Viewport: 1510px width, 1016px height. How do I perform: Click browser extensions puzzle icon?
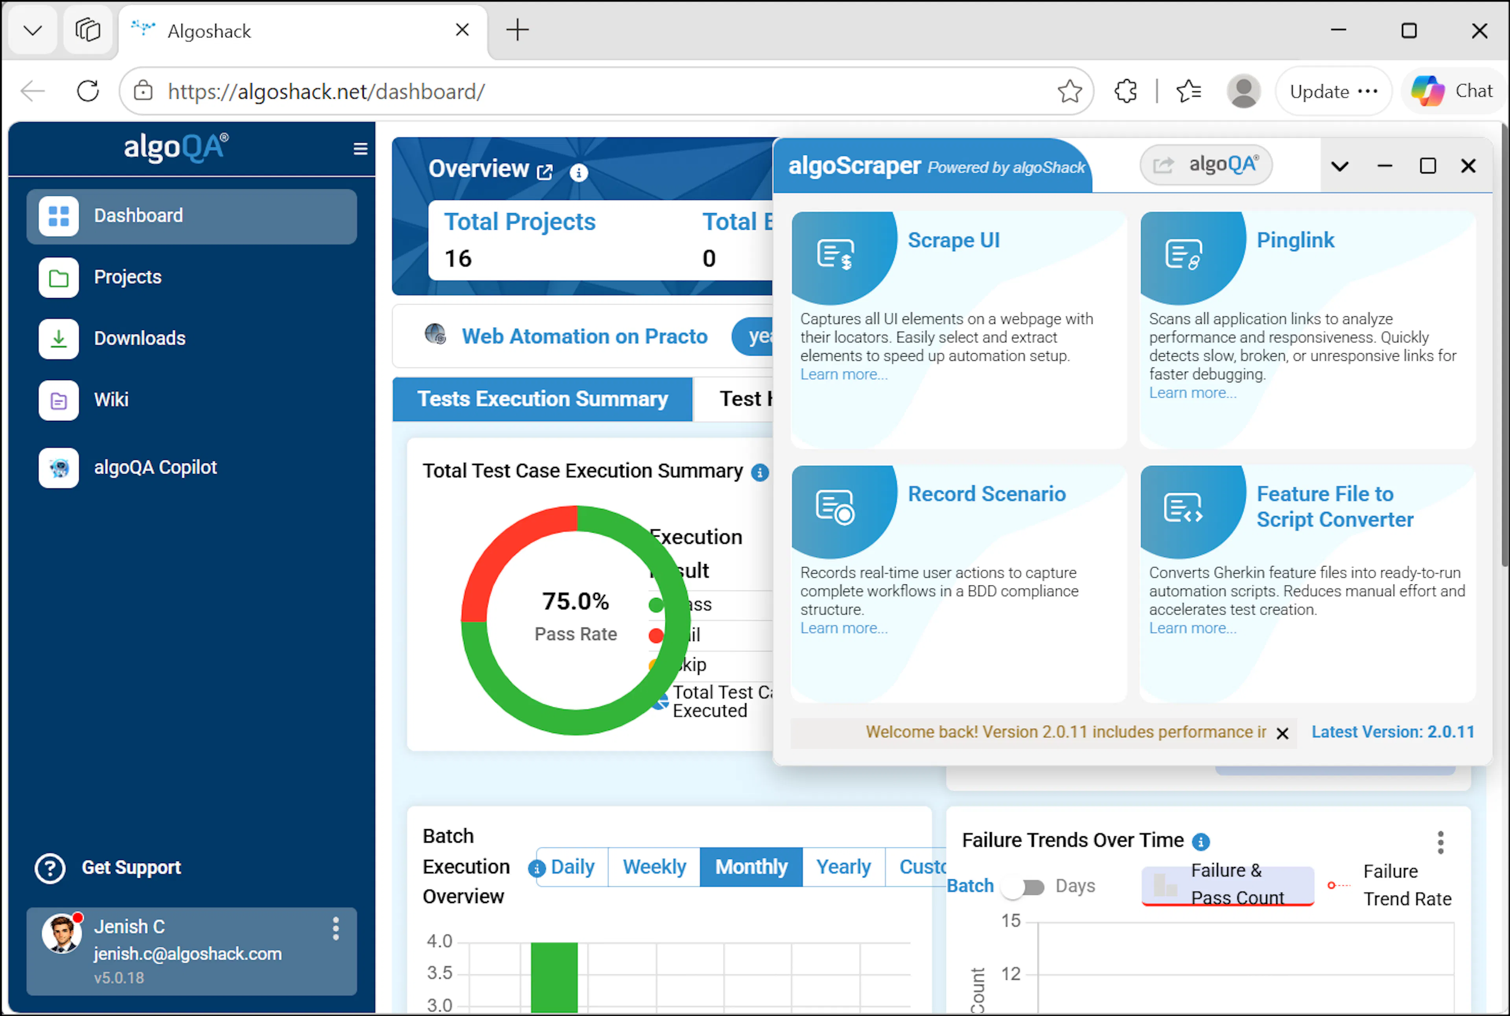[1126, 91]
